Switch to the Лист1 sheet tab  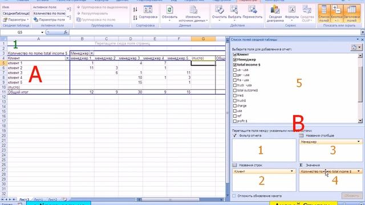click(x=38, y=200)
